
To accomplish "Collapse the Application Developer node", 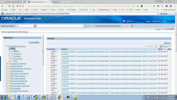I will [x=7, y=46].
